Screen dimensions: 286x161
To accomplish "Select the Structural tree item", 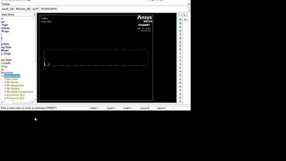I will pyautogui.click(x=7, y=72).
